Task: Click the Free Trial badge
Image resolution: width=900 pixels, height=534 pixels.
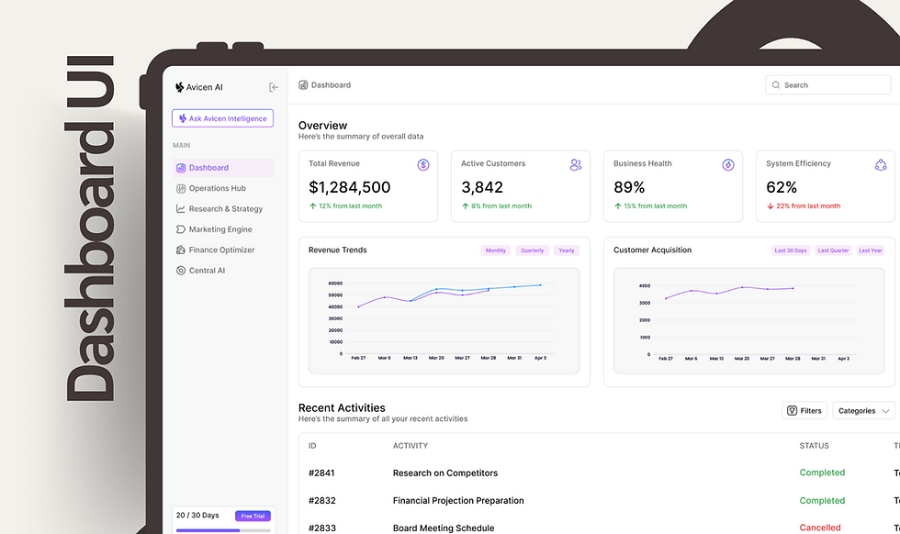Action: point(253,516)
